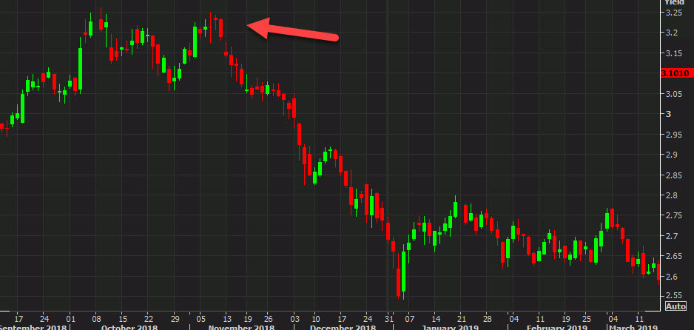Viewport: 694px width, 330px height.
Task: Click date 22 on the time axis
Action: coord(148,318)
